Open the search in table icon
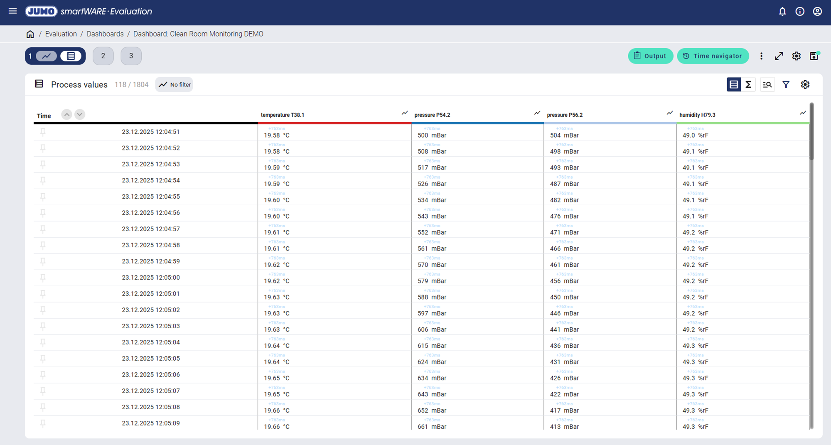Screen dimensions: 831x445 click(767, 85)
